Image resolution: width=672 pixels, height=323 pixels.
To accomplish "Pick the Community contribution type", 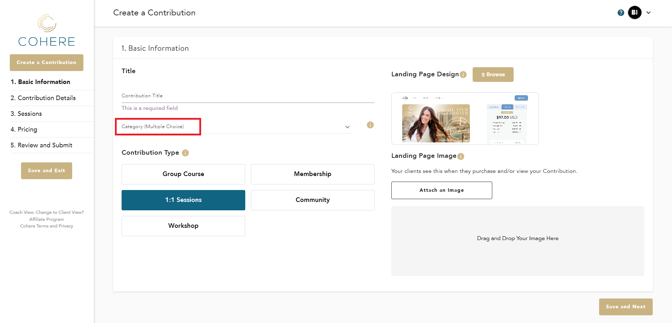I will [313, 200].
